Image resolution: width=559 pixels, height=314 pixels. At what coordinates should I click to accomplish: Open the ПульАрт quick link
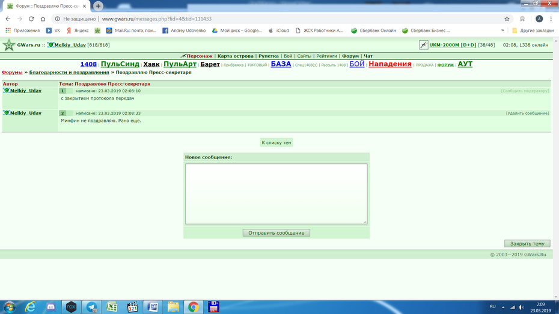click(180, 64)
